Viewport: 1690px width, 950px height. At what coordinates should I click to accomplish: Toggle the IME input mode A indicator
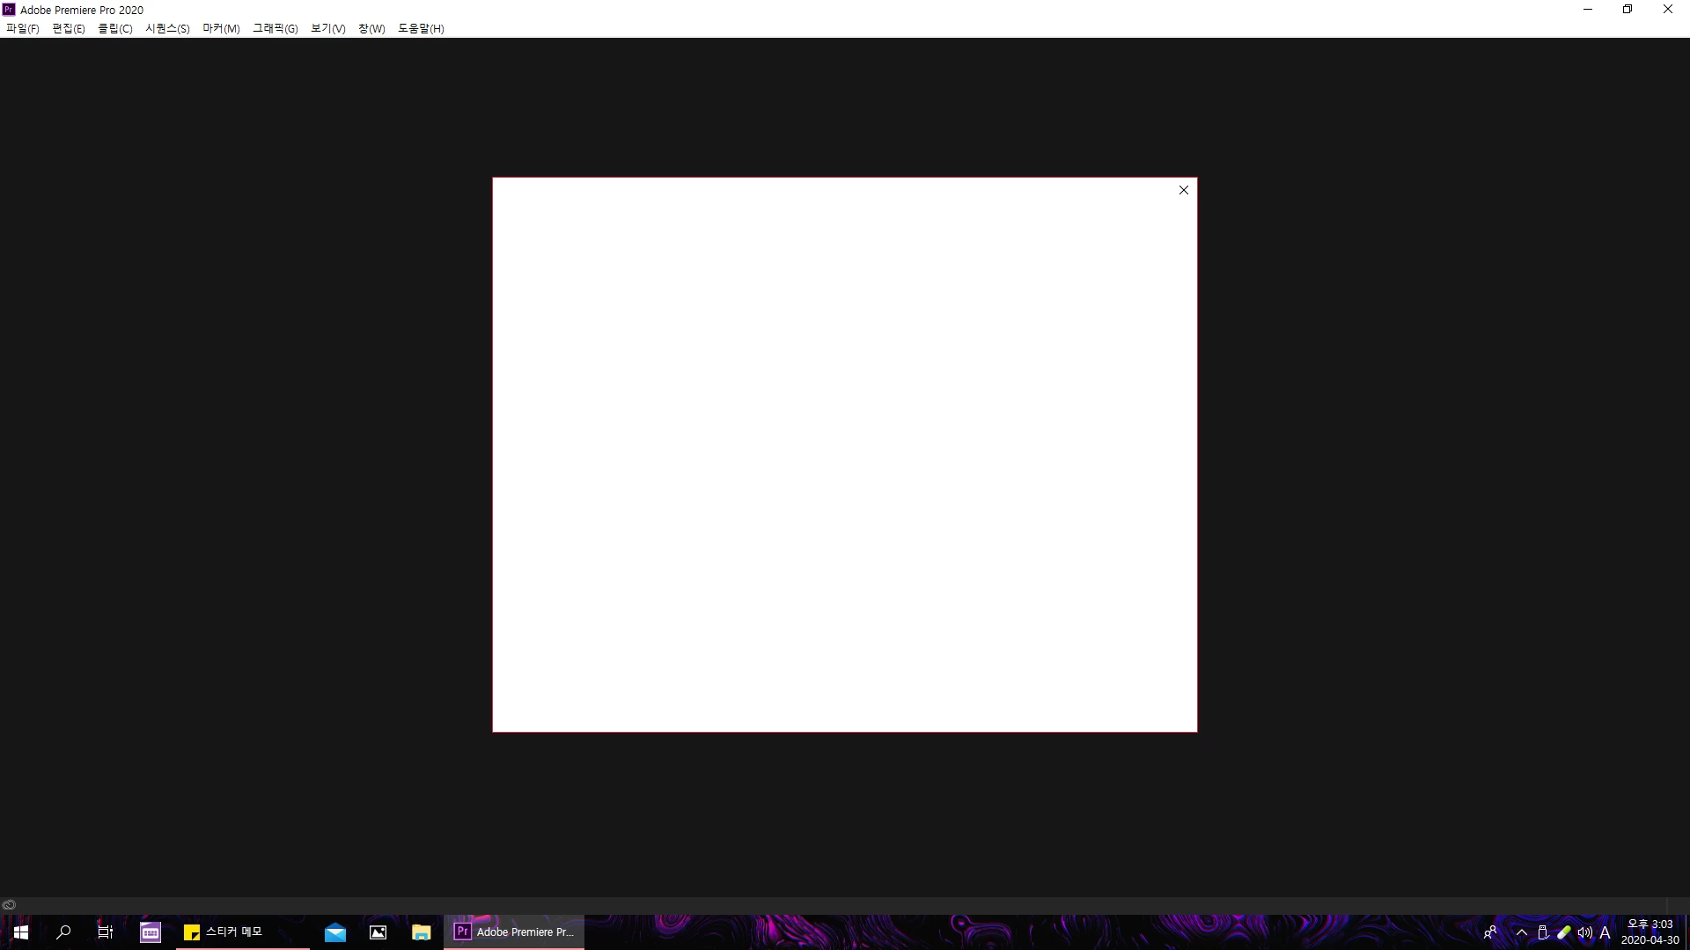pos(1605,932)
